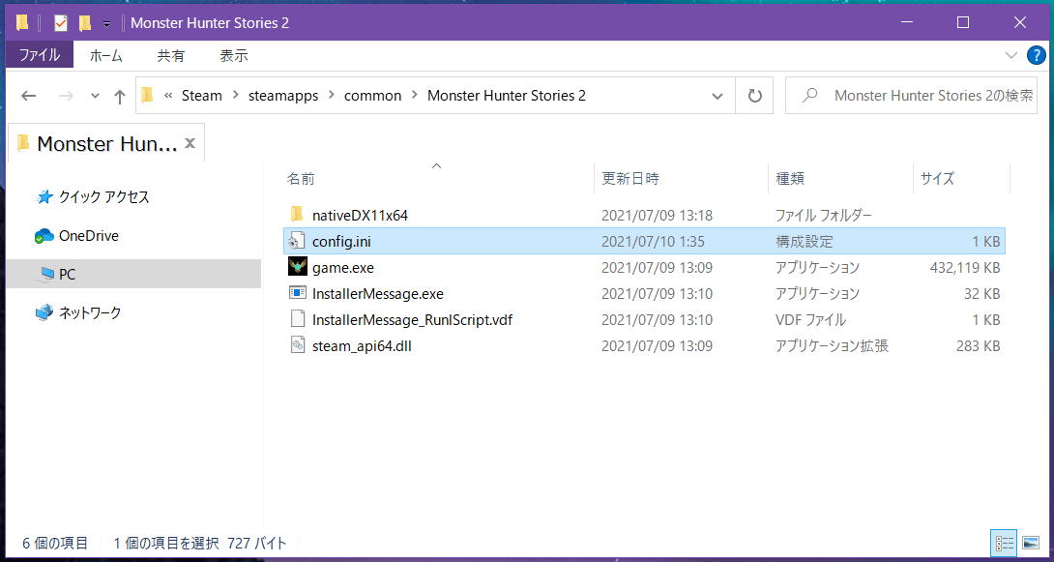Screen dimensions: 1054x562
Task: Open the recent locations dropdown arrow
Action: pos(95,96)
